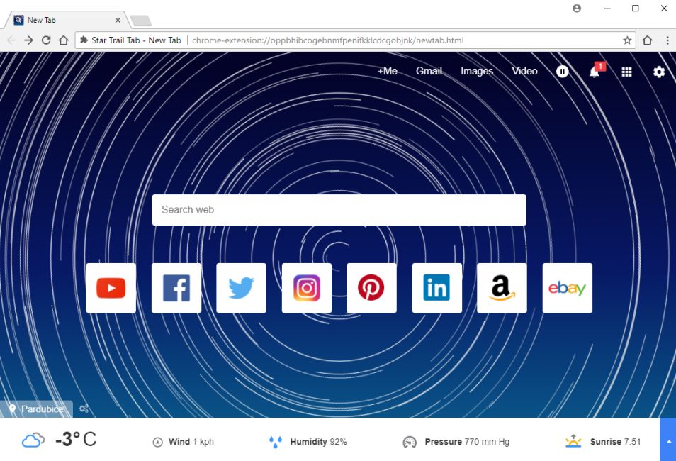Click the Gmail menu item

click(x=428, y=71)
